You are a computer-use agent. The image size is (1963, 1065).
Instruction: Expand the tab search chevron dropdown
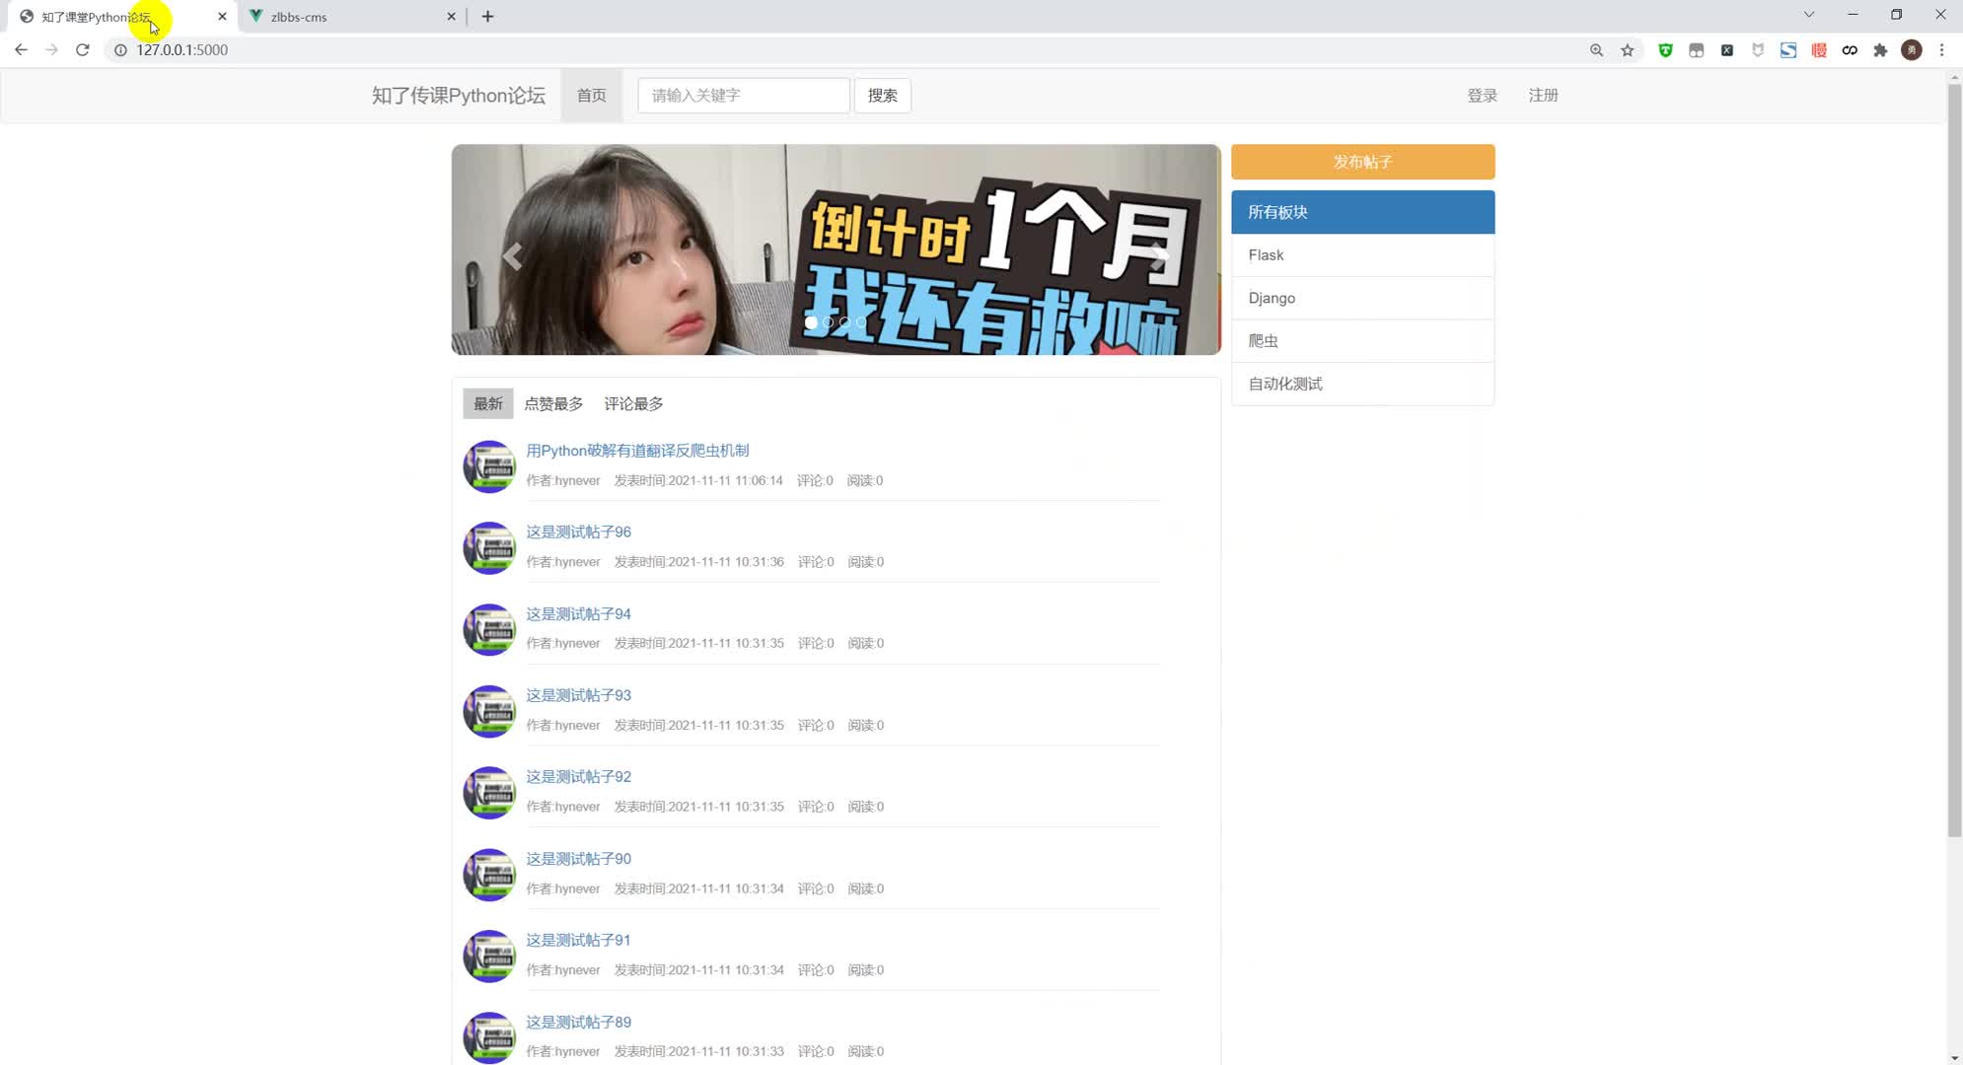coord(1808,15)
